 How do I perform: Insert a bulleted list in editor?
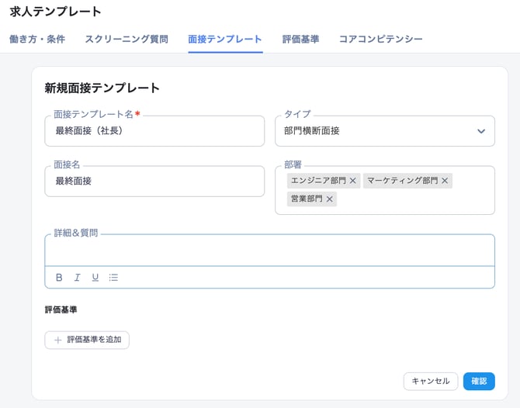114,278
